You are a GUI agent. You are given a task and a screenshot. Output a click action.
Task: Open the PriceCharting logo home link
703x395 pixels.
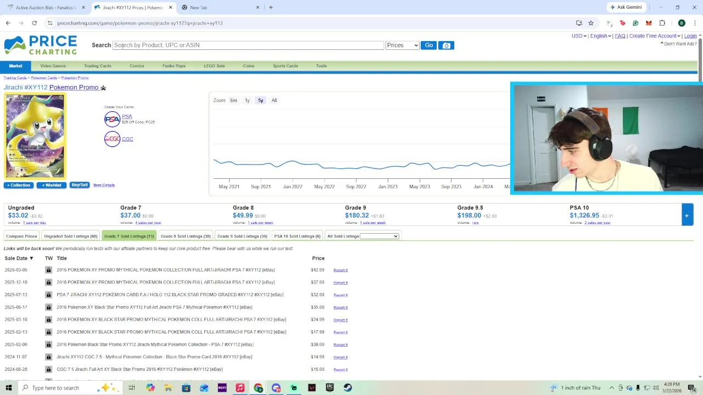(41, 45)
